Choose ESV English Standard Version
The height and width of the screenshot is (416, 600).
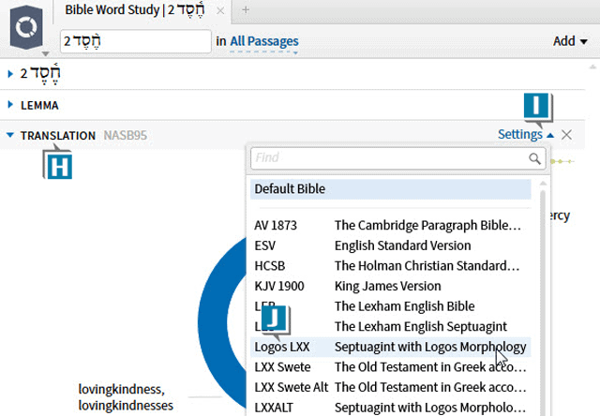tap(391, 245)
